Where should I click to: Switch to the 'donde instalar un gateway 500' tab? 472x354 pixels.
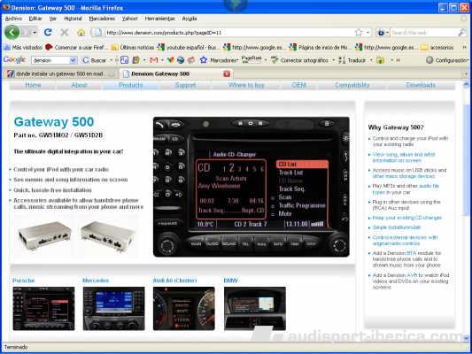click(x=59, y=73)
